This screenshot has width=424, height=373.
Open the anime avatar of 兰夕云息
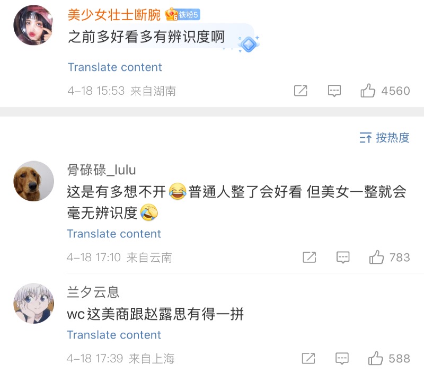pyautogui.click(x=33, y=303)
